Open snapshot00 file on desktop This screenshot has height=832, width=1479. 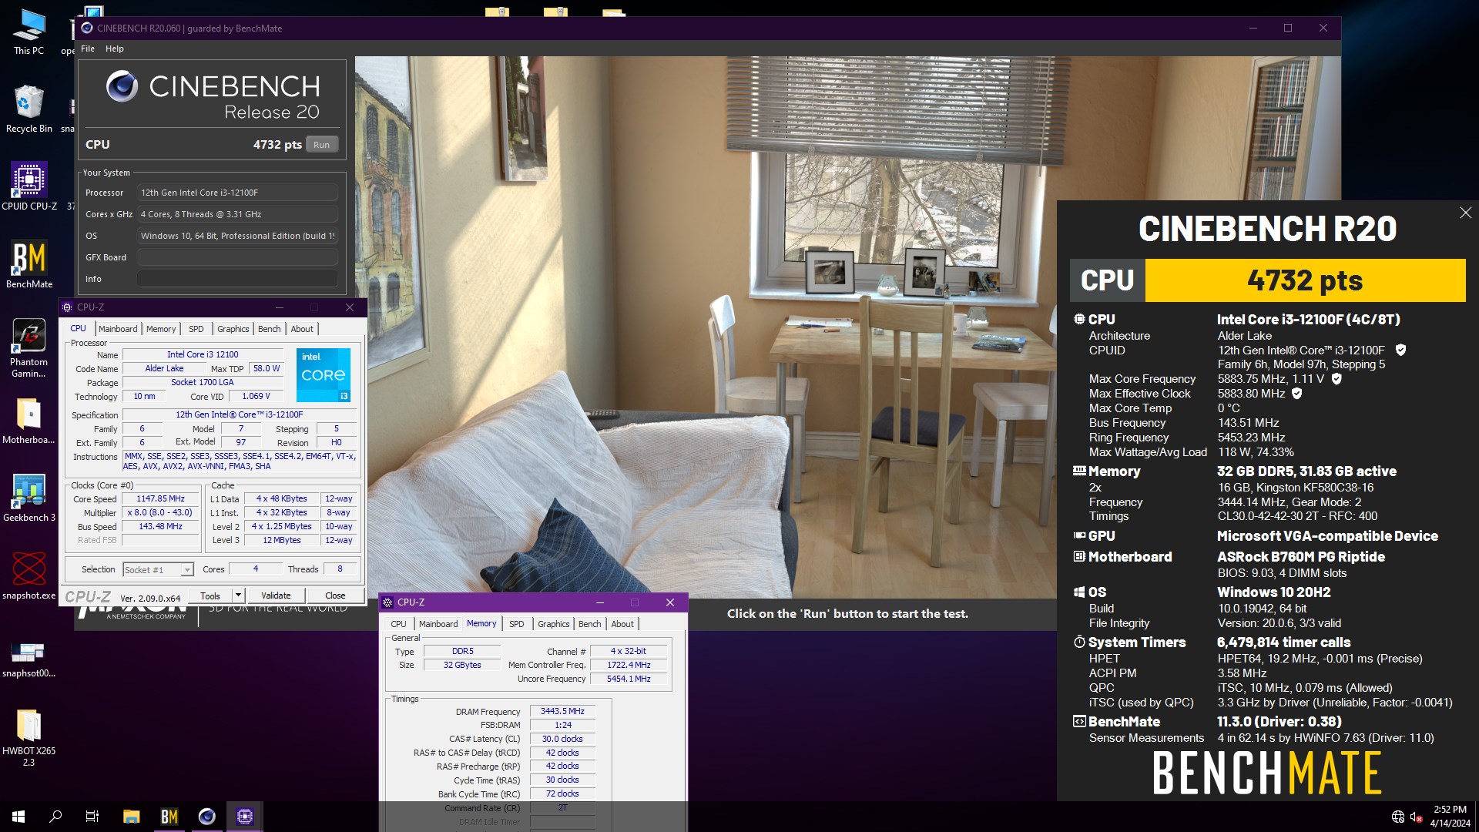pyautogui.click(x=29, y=659)
